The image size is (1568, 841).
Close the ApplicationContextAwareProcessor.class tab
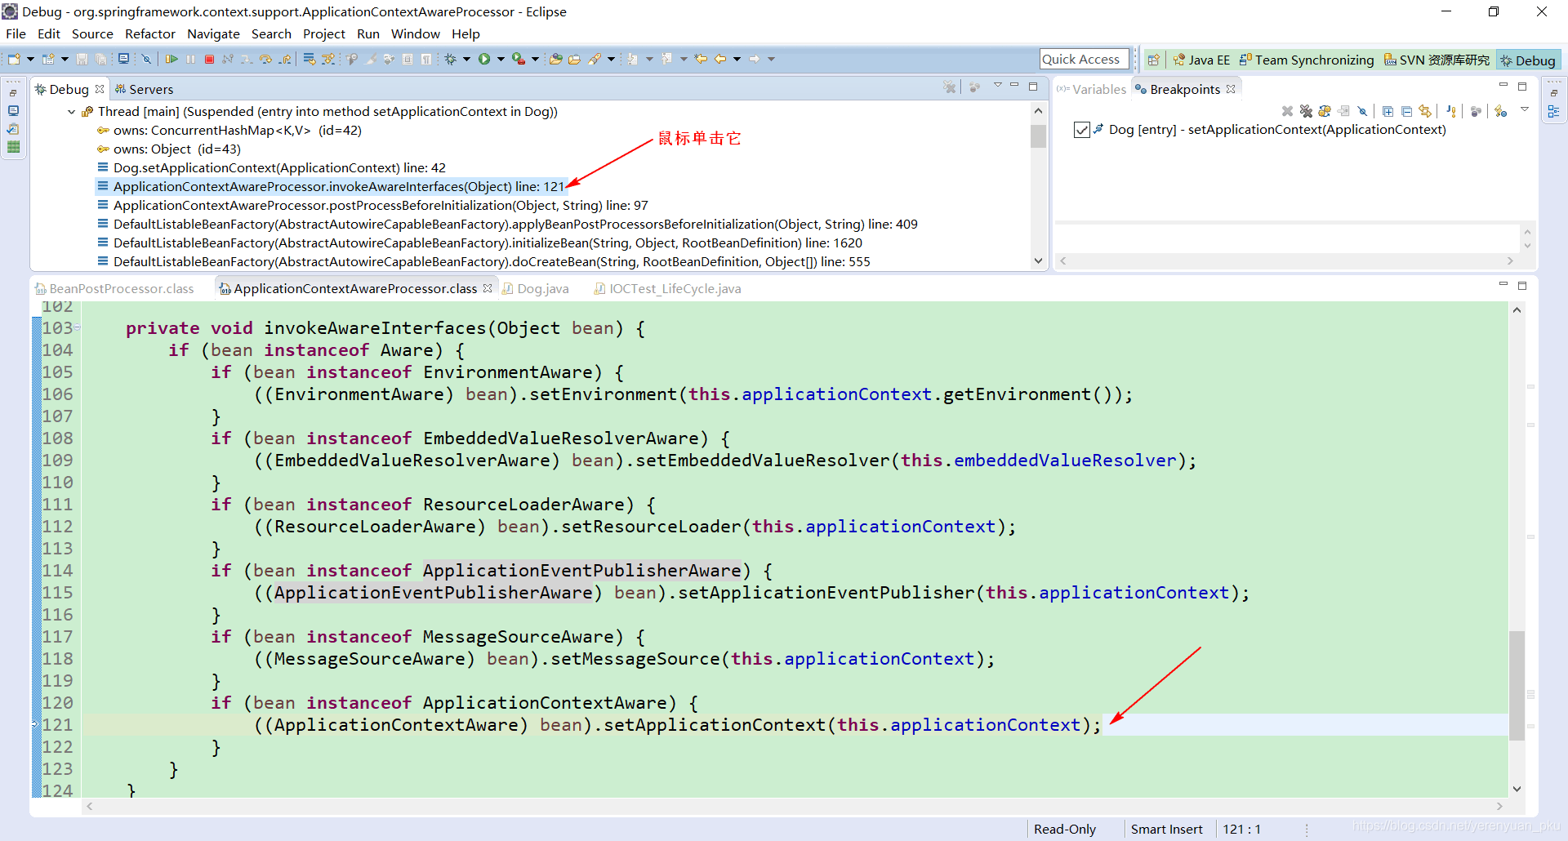click(488, 288)
